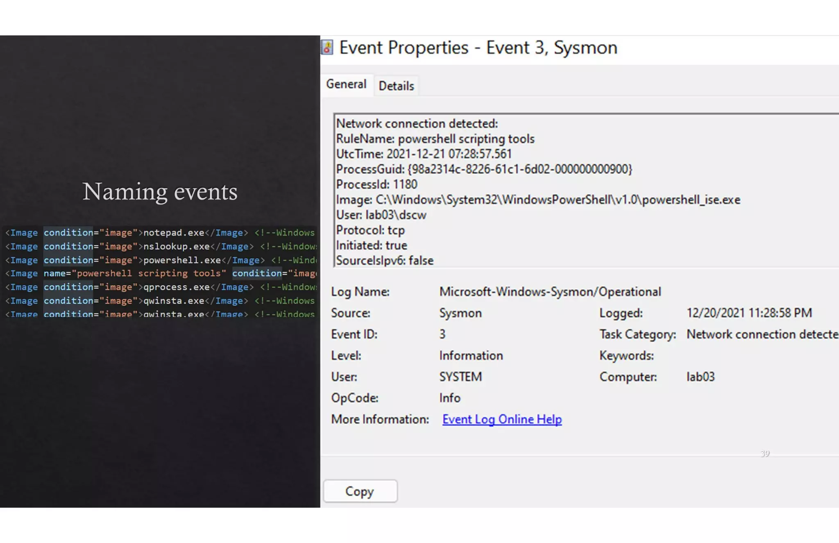The image size is (839, 543).
Task: Open the Event Log Online Help link
Action: tap(502, 419)
